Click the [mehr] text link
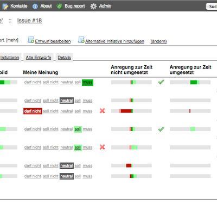The height and width of the screenshot is (204, 217). coord(12,40)
